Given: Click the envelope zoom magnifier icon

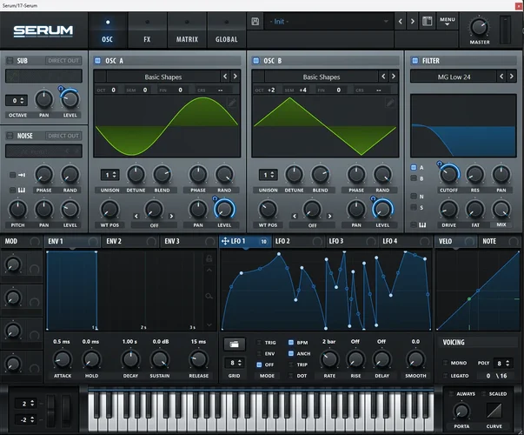Looking at the screenshot, I should pos(207,298).
